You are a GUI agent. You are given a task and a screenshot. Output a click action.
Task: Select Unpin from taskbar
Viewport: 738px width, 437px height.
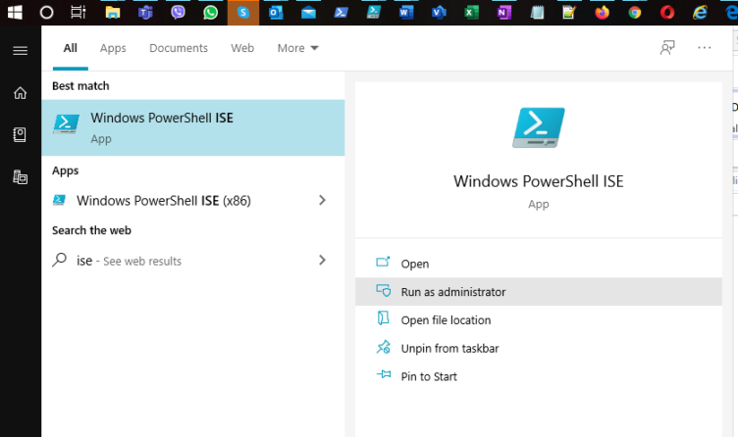tap(539, 348)
